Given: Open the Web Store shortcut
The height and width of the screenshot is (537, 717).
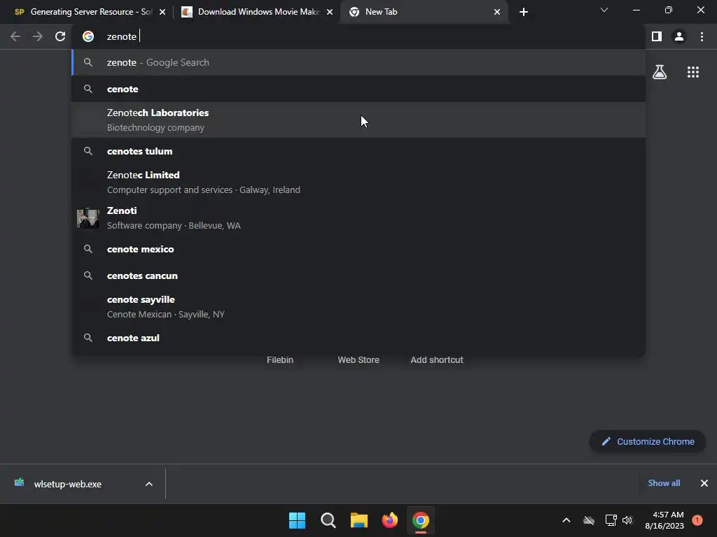Looking at the screenshot, I should pos(358,360).
